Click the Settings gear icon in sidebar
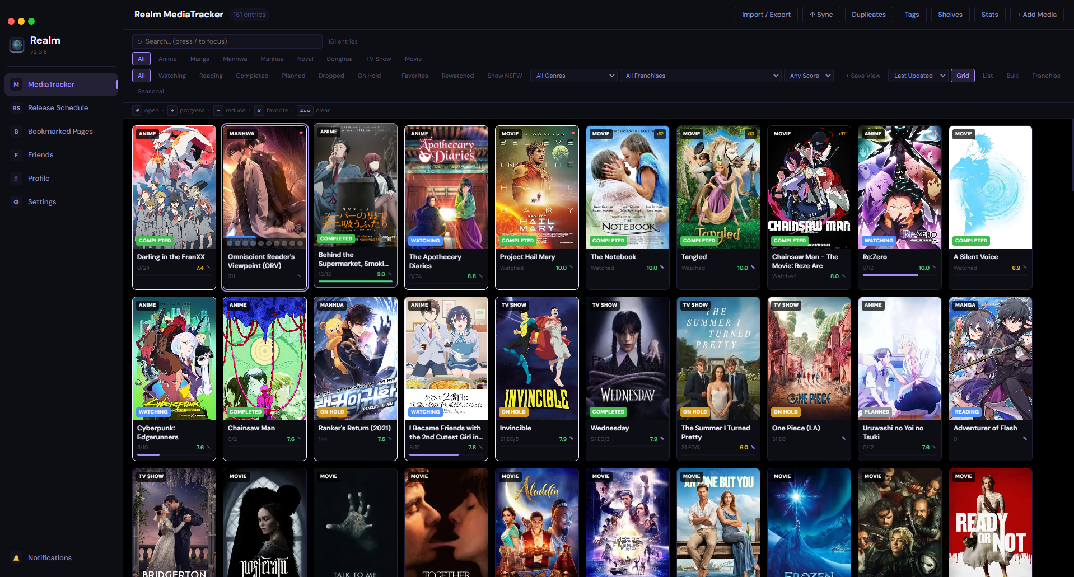Screen dimensions: 1074x577 (x=16, y=202)
